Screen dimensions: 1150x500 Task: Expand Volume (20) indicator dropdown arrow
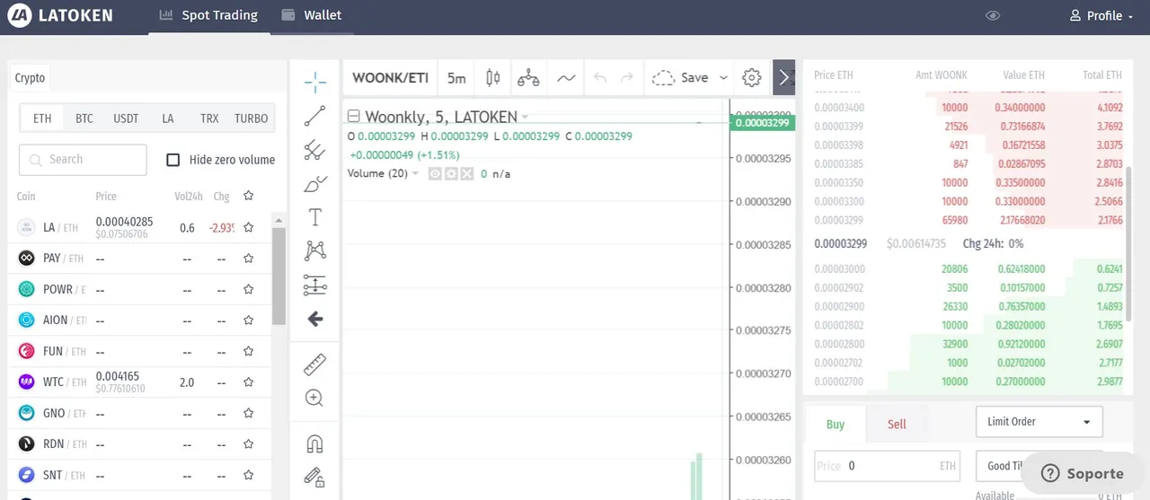point(415,174)
